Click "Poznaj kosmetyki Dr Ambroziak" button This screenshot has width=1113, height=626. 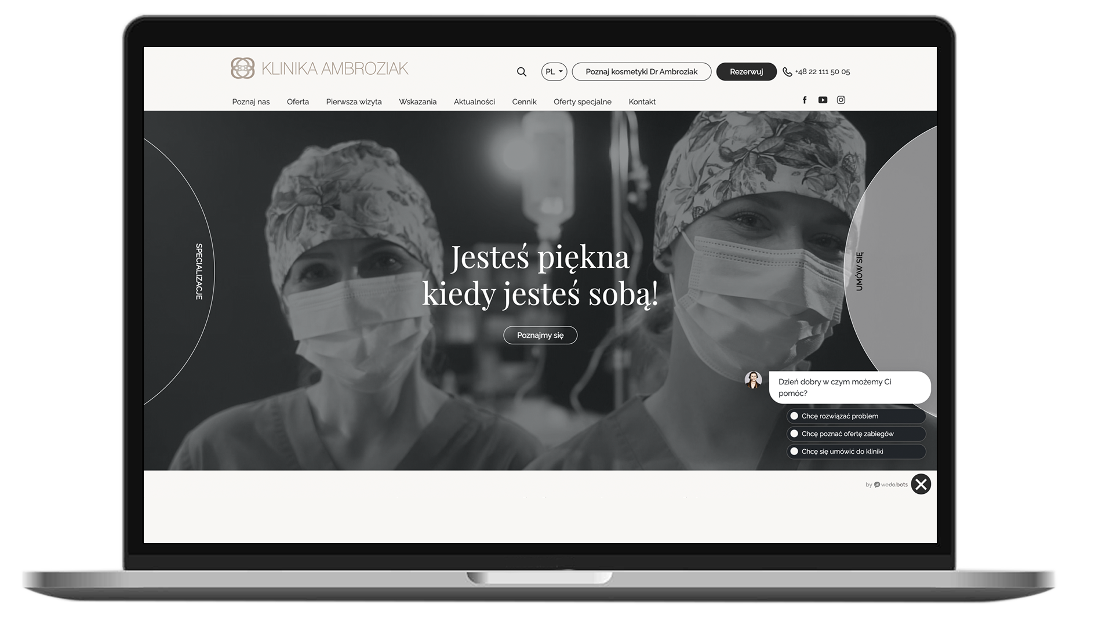pyautogui.click(x=641, y=72)
